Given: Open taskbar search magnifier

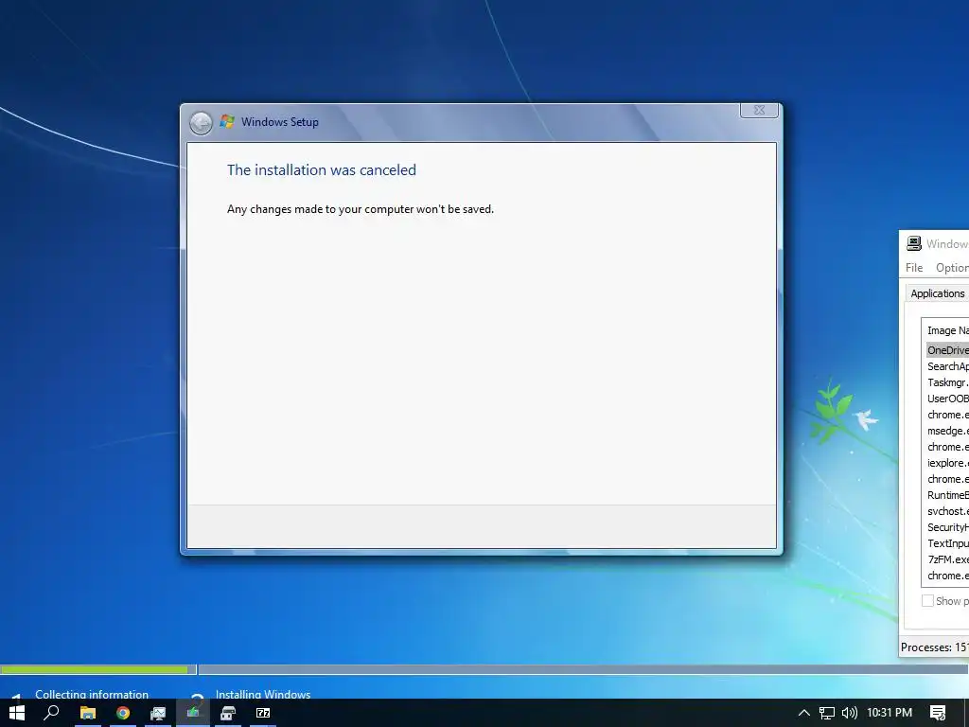Looking at the screenshot, I should tap(52, 713).
